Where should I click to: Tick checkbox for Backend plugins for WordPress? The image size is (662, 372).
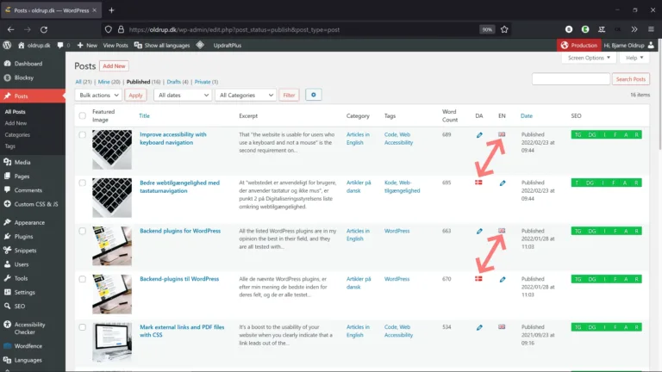[x=83, y=231]
